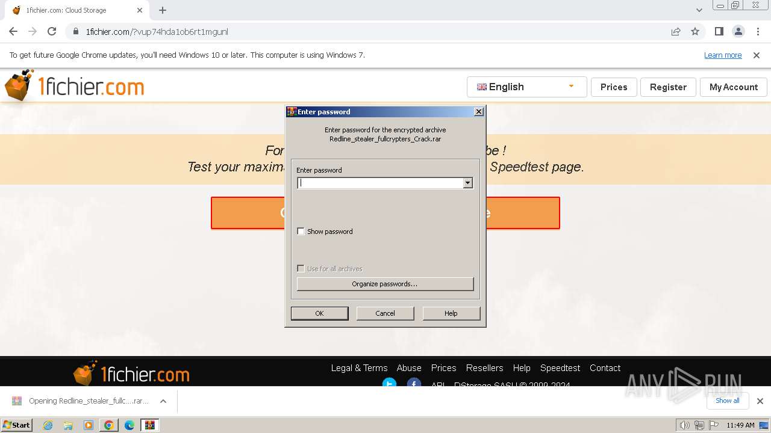771x433 pixels.
Task: Open Chrome's three-dot menu
Action: (758, 32)
